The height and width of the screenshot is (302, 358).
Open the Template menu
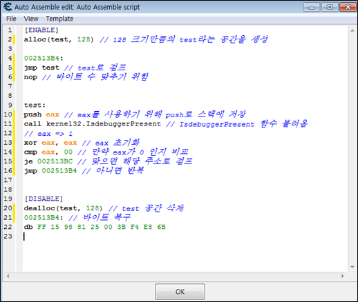click(59, 19)
